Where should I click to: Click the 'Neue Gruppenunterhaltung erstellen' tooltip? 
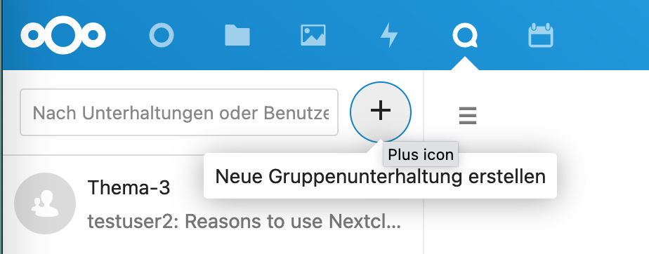[380, 177]
